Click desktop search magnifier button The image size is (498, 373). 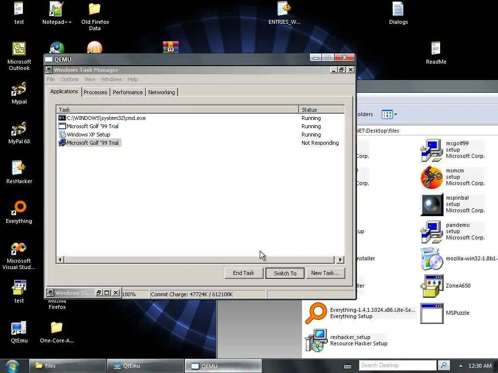[444, 365]
